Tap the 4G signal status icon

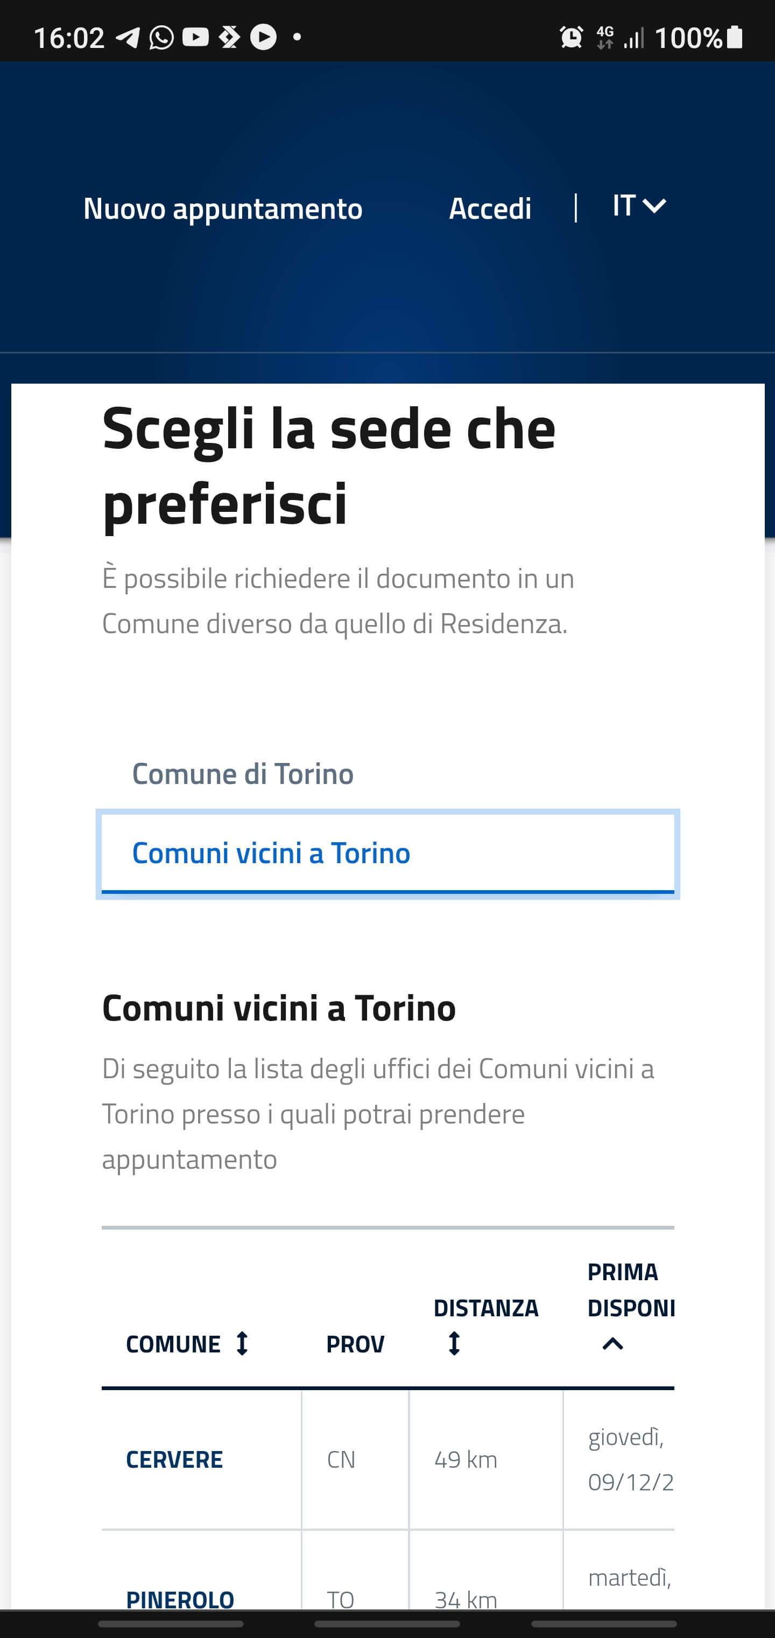pos(605,38)
